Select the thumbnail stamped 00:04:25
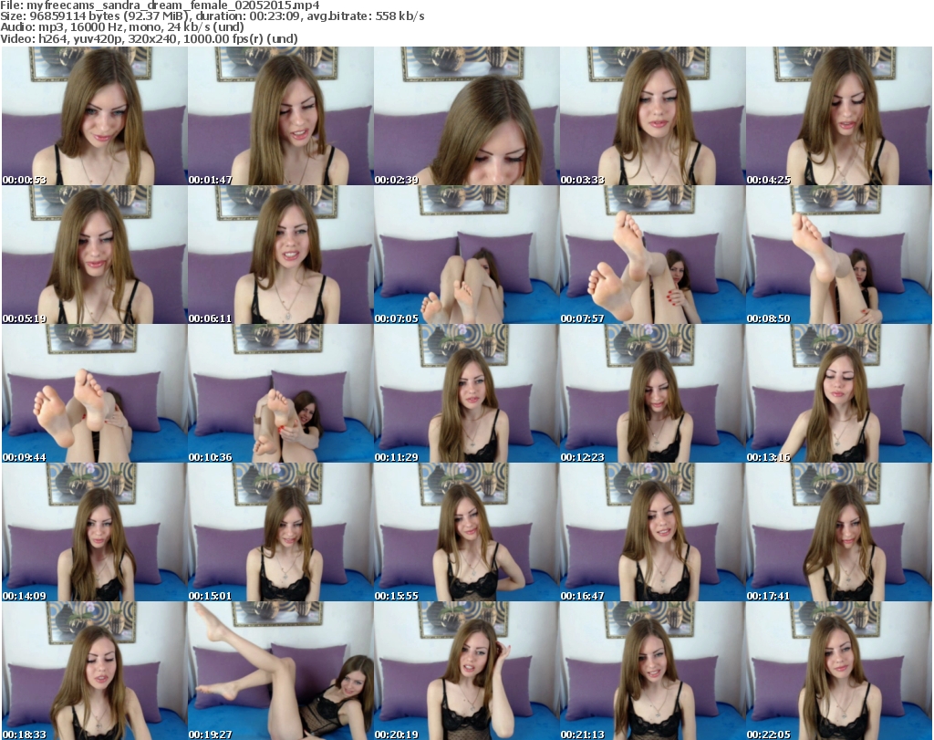 point(839,116)
